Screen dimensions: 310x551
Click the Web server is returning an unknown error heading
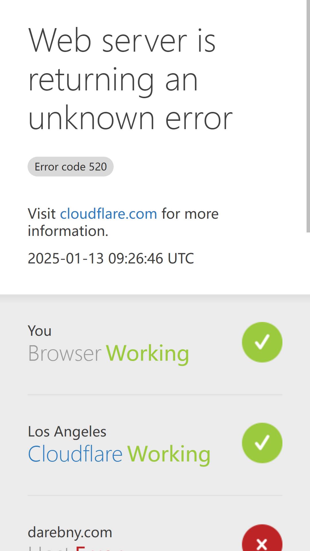pyautogui.click(x=131, y=79)
